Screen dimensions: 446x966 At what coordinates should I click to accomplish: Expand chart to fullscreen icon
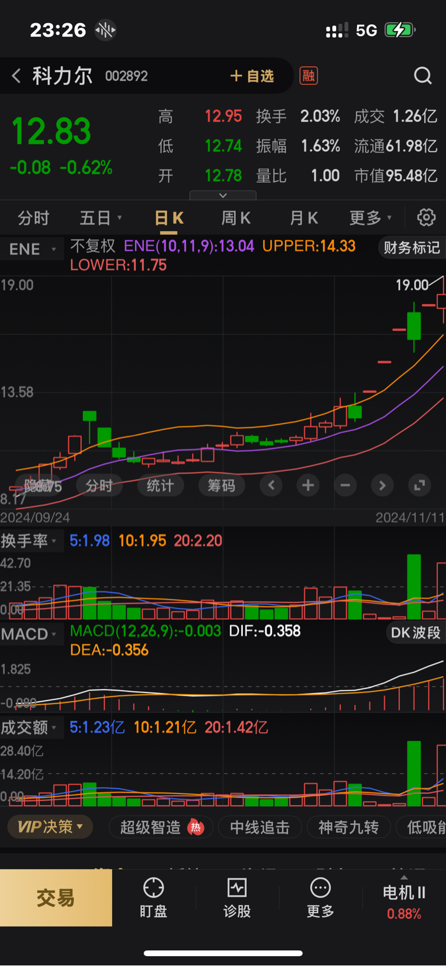(x=419, y=486)
